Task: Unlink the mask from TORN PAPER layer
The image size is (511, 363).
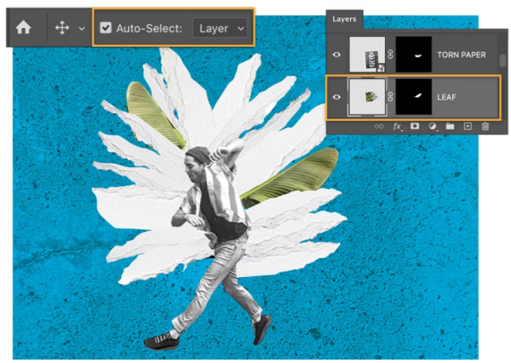Action: 391,55
